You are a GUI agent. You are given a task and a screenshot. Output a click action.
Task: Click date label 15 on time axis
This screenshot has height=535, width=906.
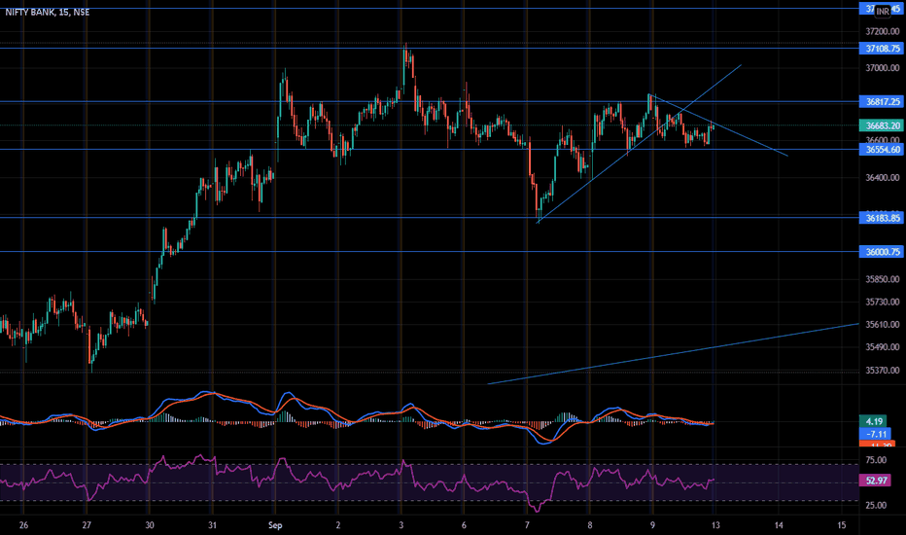pyautogui.click(x=842, y=525)
